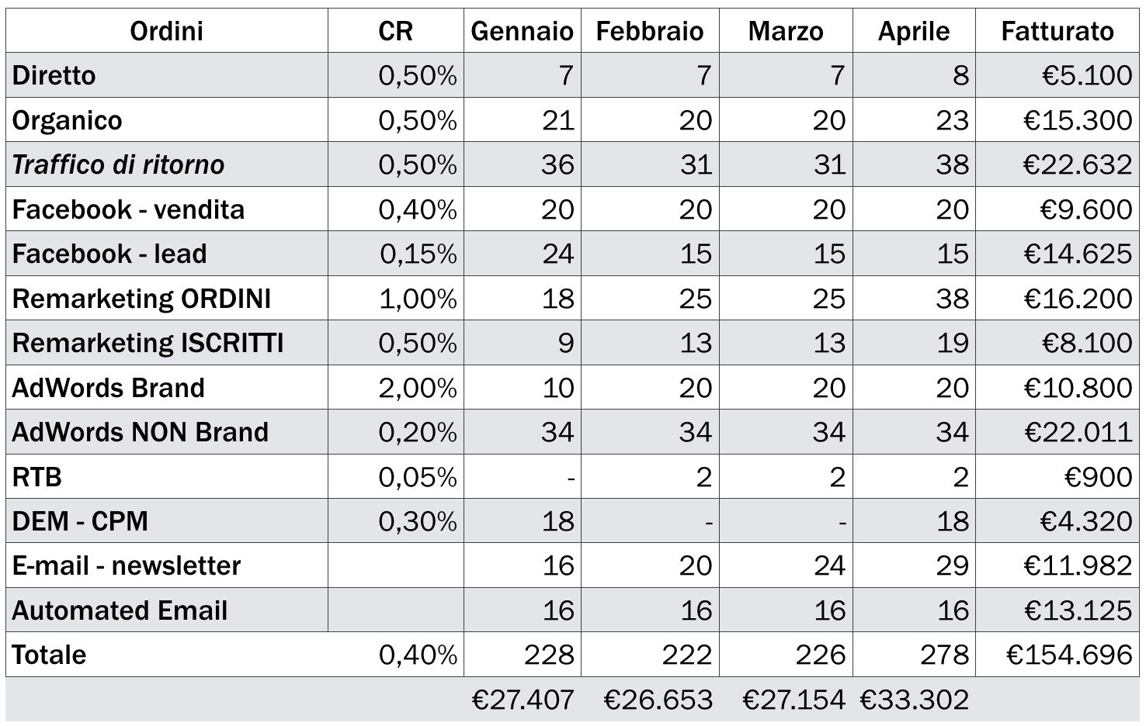Select the 0,15% CR cell for Facebook lead

pos(418,254)
